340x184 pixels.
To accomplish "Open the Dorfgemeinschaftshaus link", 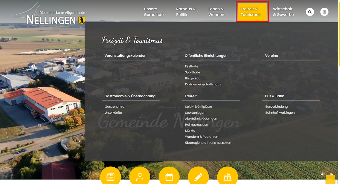I will (x=203, y=84).
